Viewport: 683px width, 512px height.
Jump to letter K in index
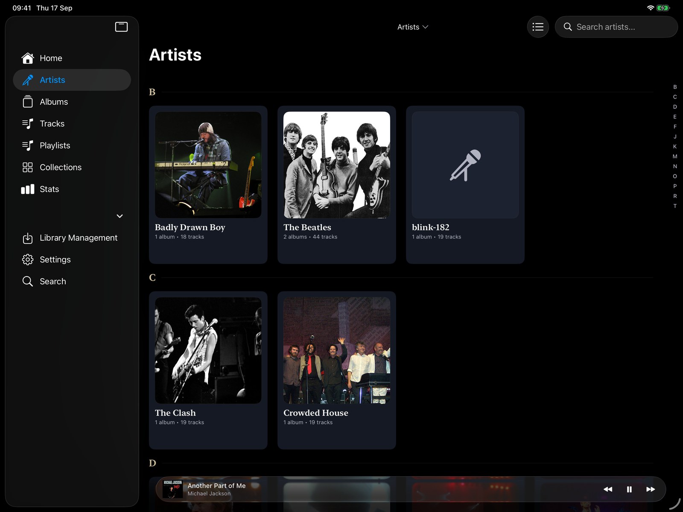675,146
